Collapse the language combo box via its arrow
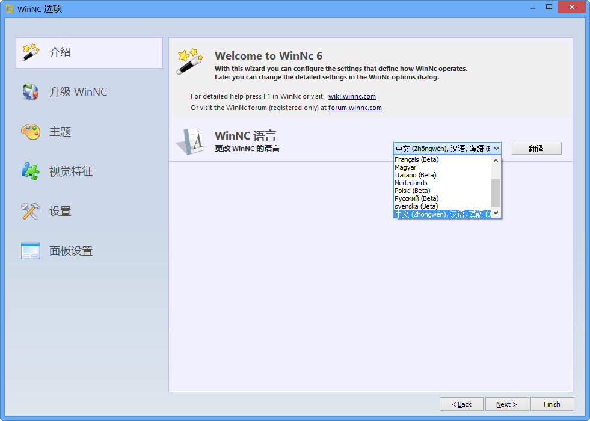Image resolution: width=590 pixels, height=421 pixels. [496, 149]
